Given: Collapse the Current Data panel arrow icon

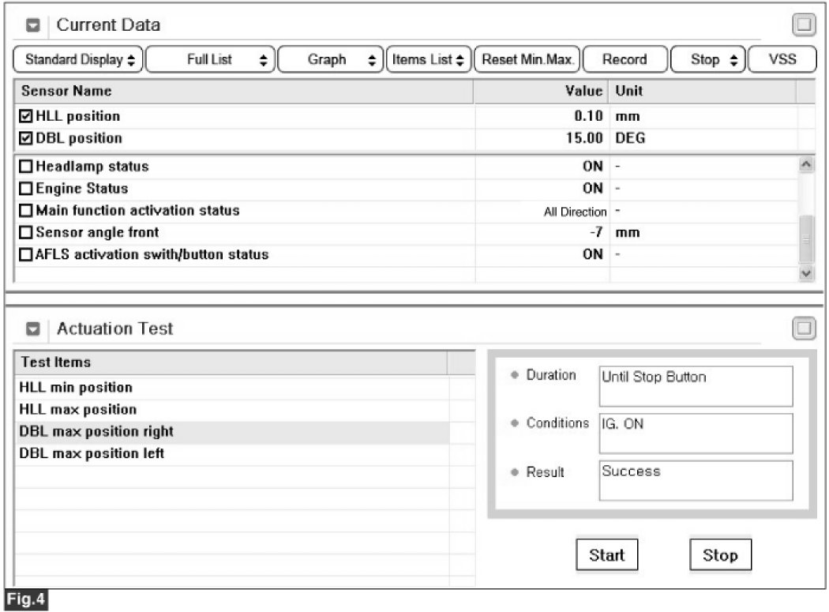Looking at the screenshot, I should (x=34, y=25).
